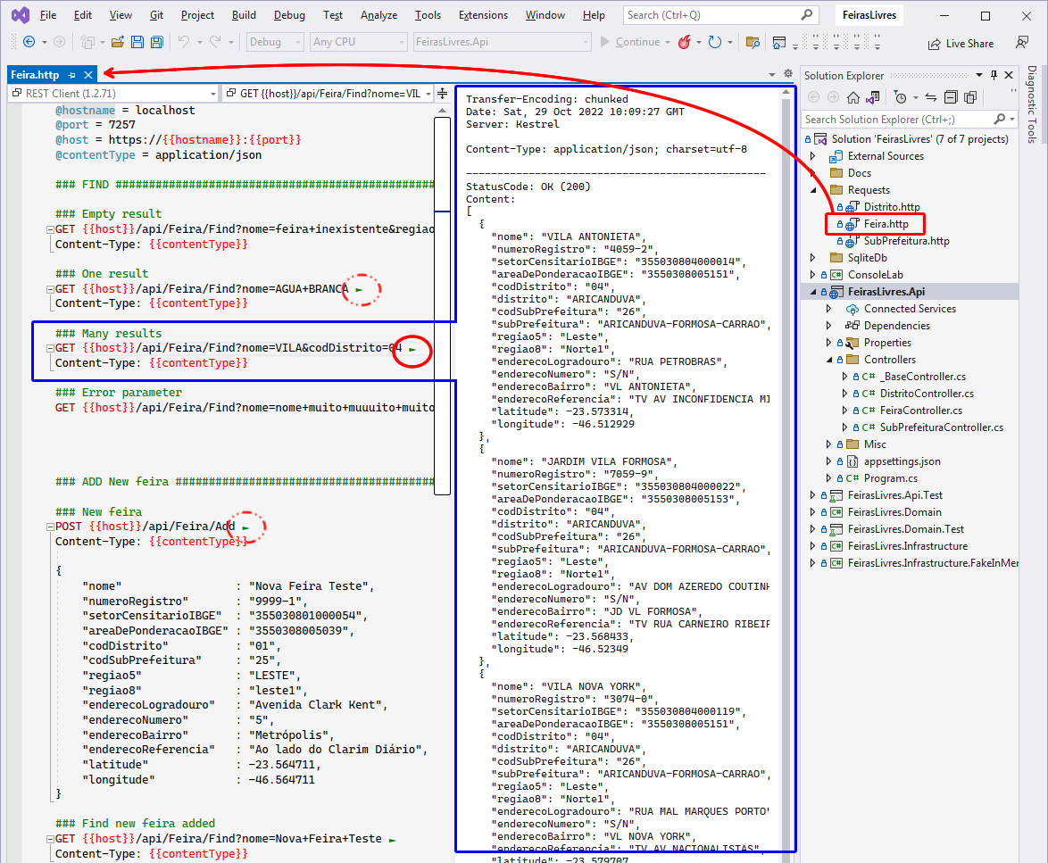Save the current file with the single-disk icon
This screenshot has height=863, width=1048.
137,42
